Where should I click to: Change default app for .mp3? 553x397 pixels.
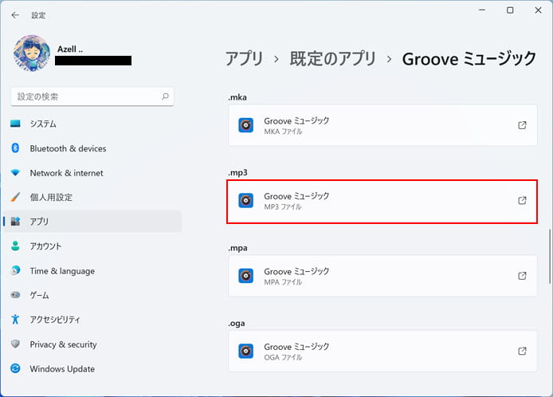(382, 201)
